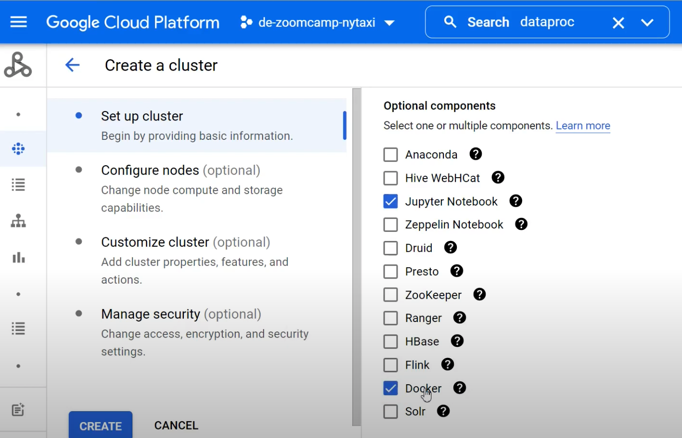Open the bar chart sidebar icon
The height and width of the screenshot is (438, 682).
(18, 257)
